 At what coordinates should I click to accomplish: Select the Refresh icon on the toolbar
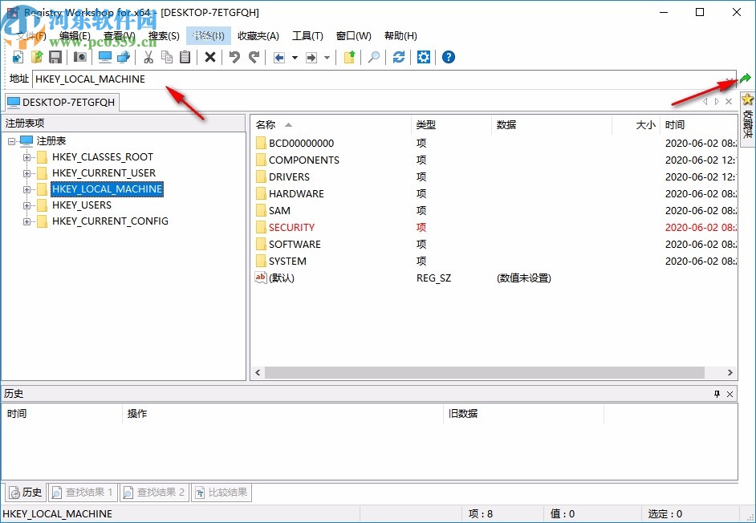pyautogui.click(x=398, y=57)
